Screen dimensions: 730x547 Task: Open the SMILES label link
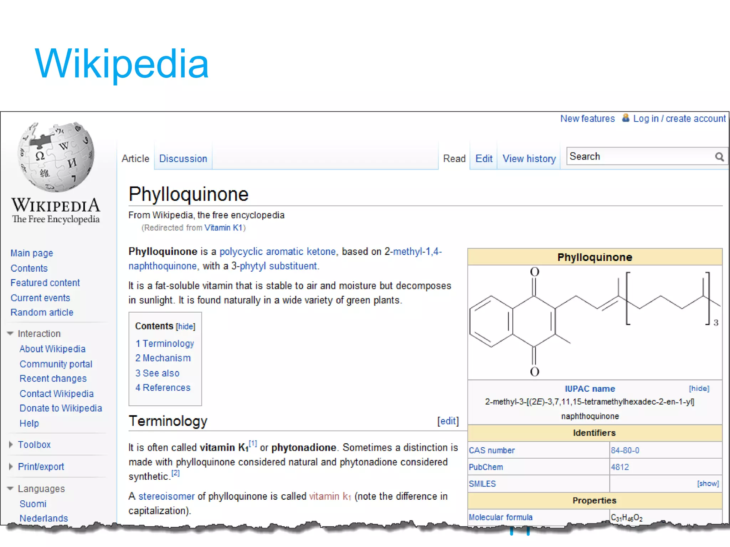pyautogui.click(x=482, y=484)
